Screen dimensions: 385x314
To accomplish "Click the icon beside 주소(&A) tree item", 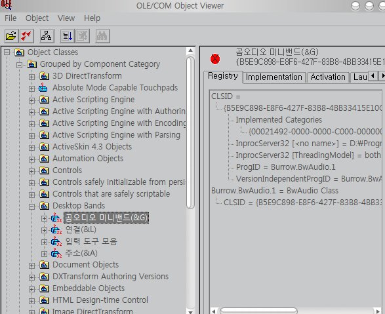I will click(56, 253).
